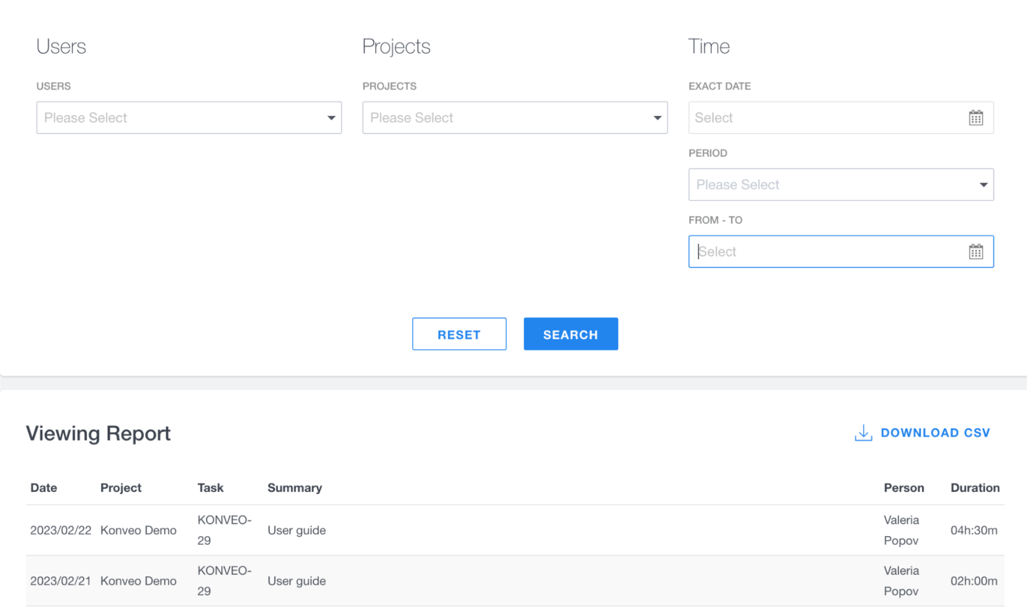Click the Exact Date calendar icon
The height and width of the screenshot is (608, 1027).
[975, 118]
